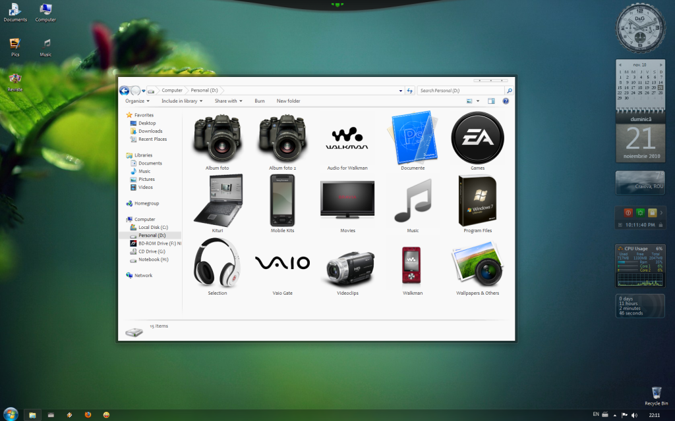This screenshot has width=675, height=421.
Task: Go to next month in calendar gadget
Action: (661, 65)
